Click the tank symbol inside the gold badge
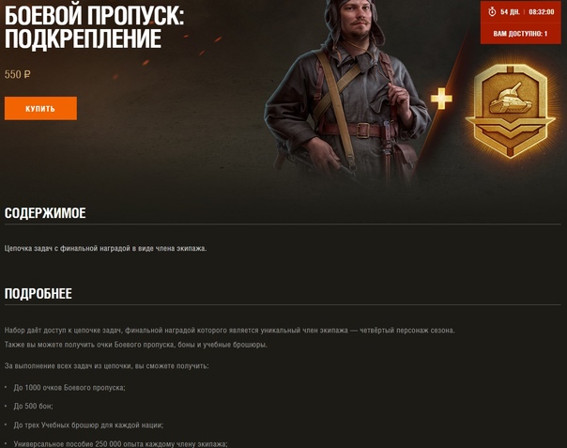Image resolution: width=567 pixels, height=448 pixels. (510, 98)
